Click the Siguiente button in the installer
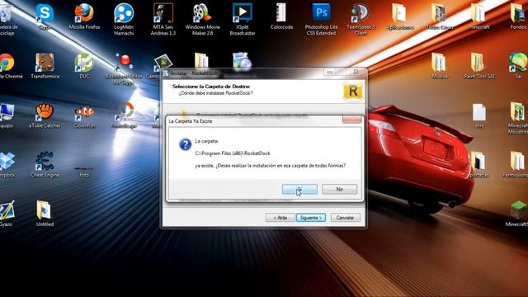528x297 pixels. coord(311,218)
